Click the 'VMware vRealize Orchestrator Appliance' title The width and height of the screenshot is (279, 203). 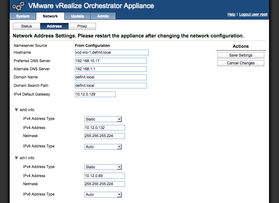click(91, 6)
